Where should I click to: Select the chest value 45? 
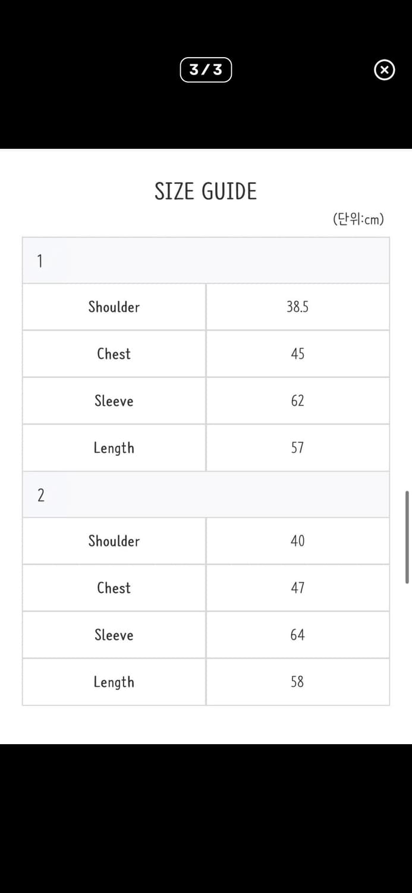(x=297, y=354)
